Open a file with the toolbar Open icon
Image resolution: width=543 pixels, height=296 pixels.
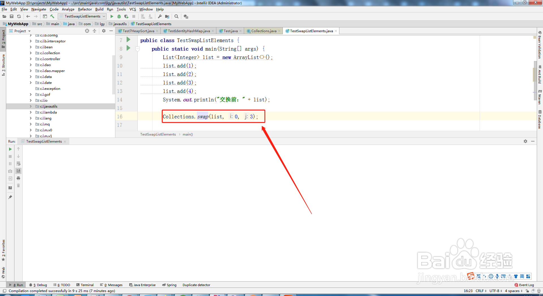pyautogui.click(x=4, y=16)
